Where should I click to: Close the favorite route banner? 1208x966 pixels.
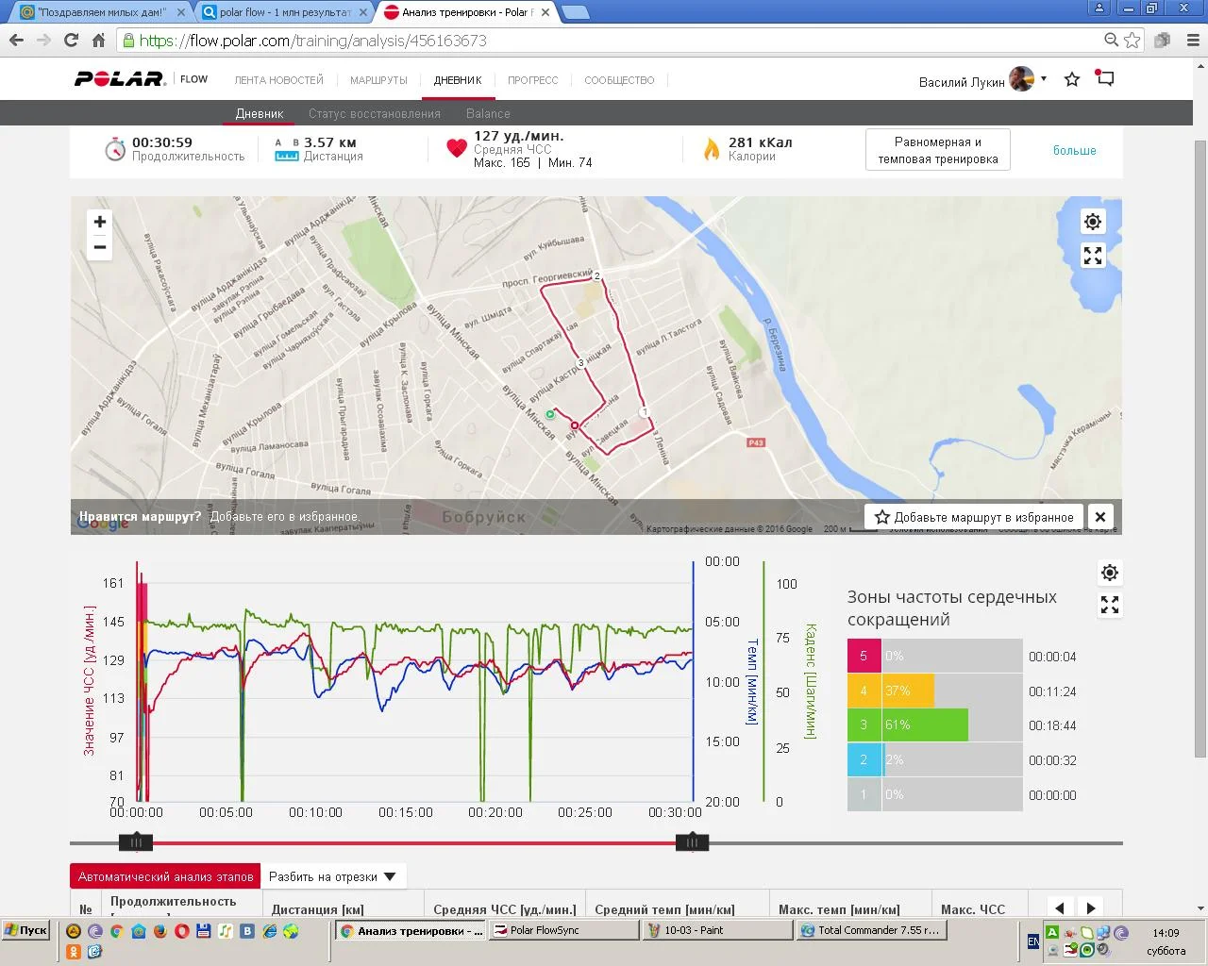1099,517
